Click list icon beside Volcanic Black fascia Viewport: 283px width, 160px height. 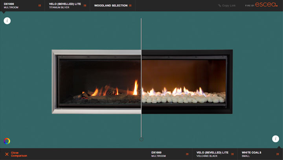tap(232, 154)
